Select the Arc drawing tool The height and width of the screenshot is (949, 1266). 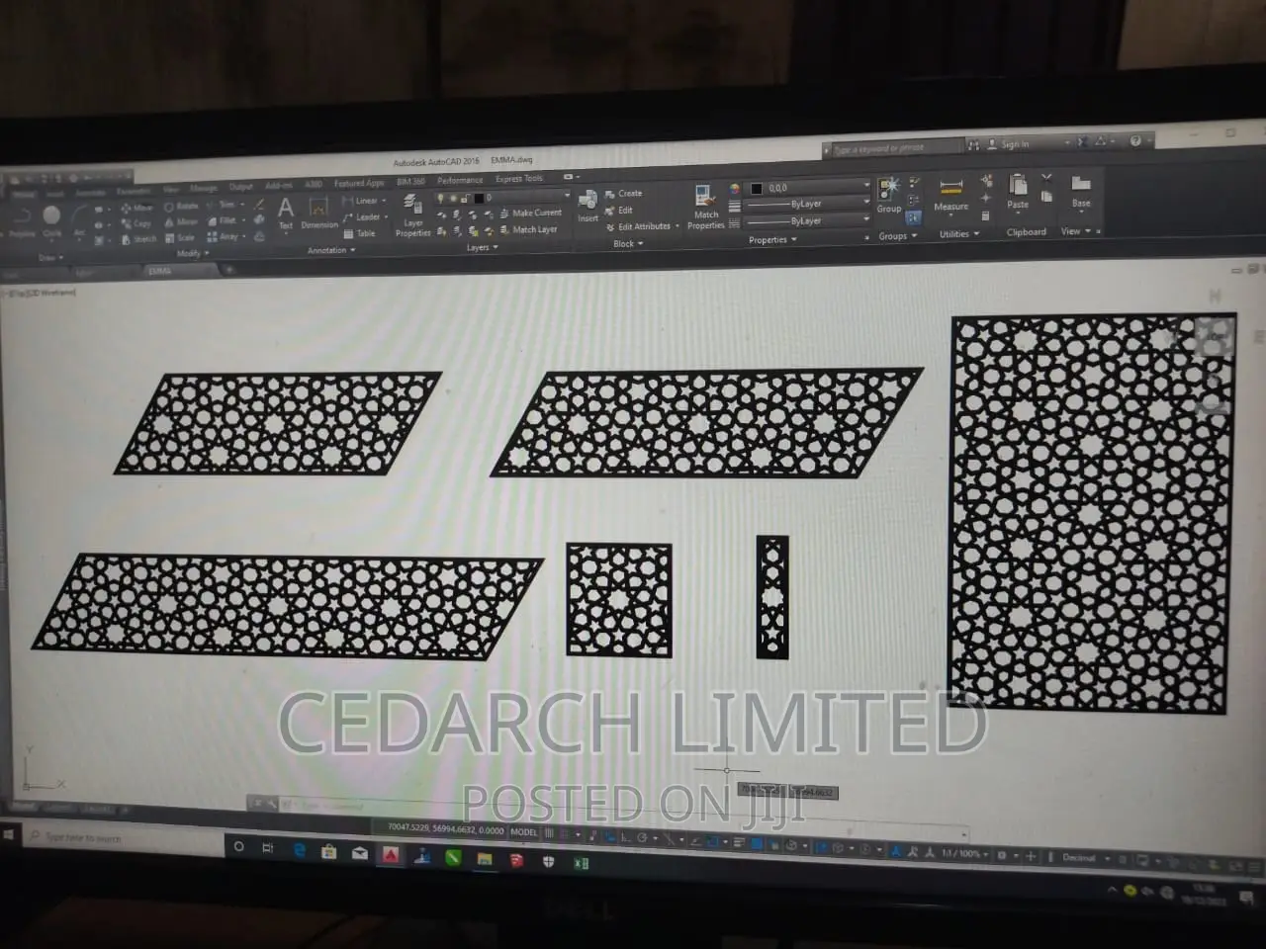[79, 221]
